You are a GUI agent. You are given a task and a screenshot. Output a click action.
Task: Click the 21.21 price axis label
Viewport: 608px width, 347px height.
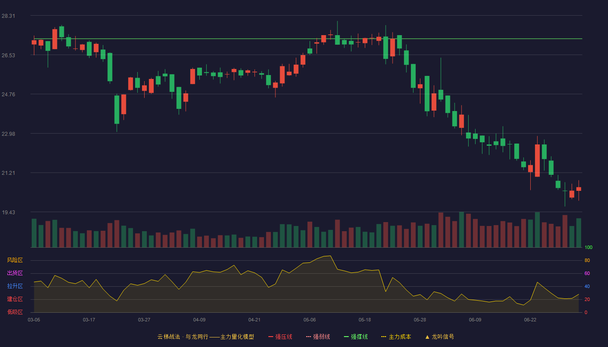[x=8, y=173]
